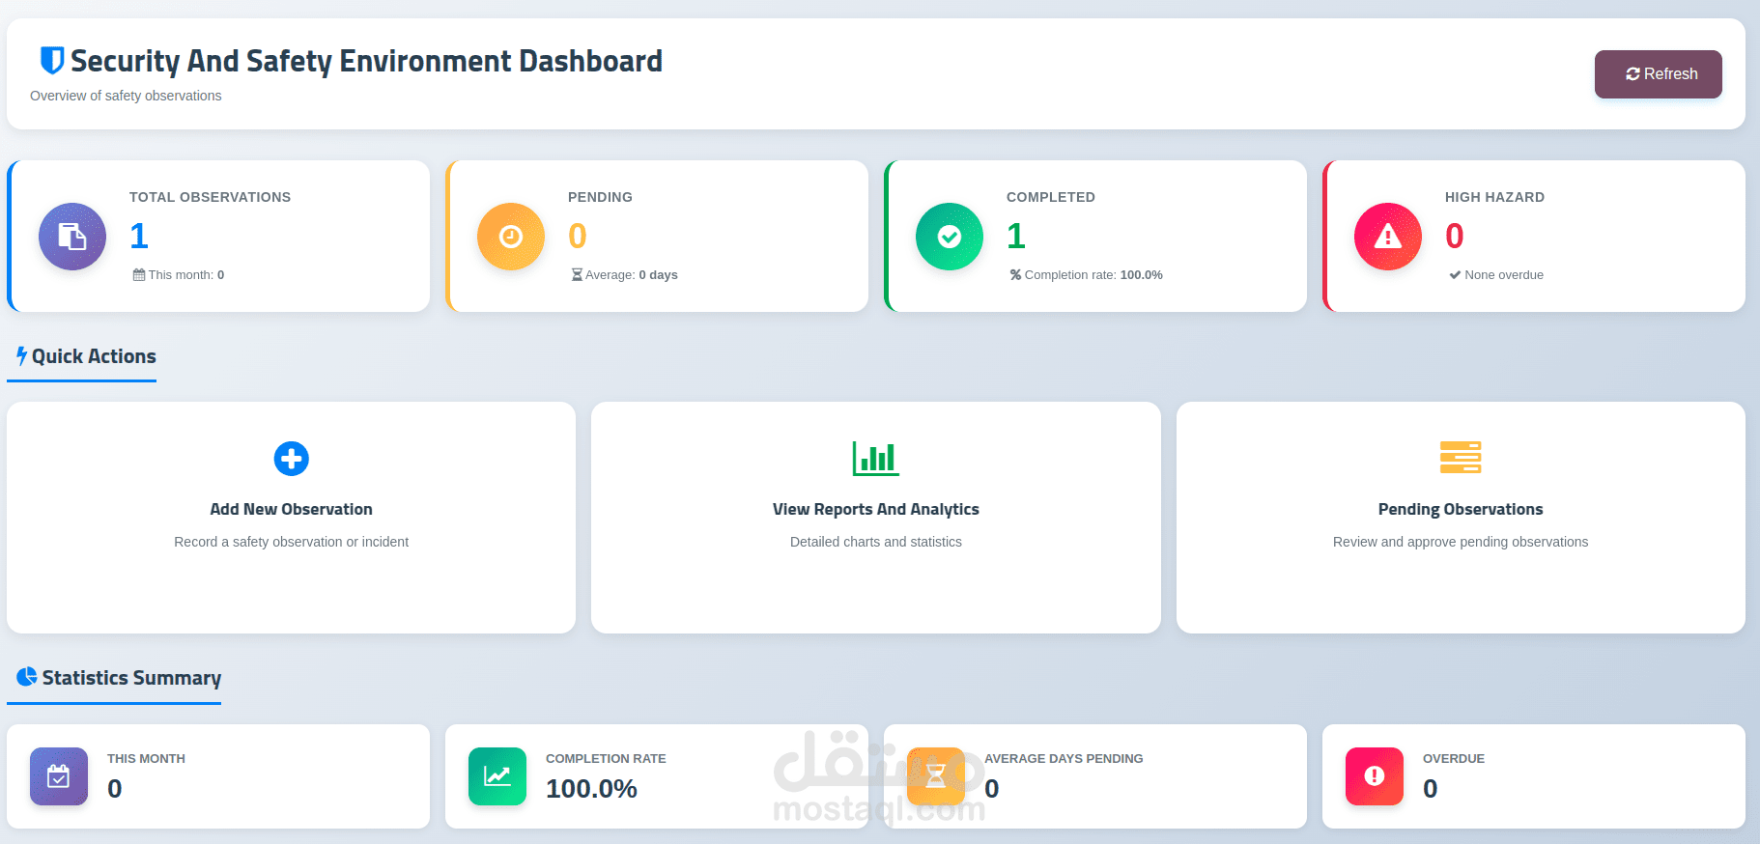The image size is (1760, 844).
Task: Click the HIGH HAZARD card label
Action: coord(1494,197)
